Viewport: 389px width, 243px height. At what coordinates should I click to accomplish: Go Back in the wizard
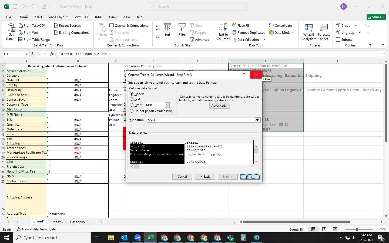(x=205, y=177)
